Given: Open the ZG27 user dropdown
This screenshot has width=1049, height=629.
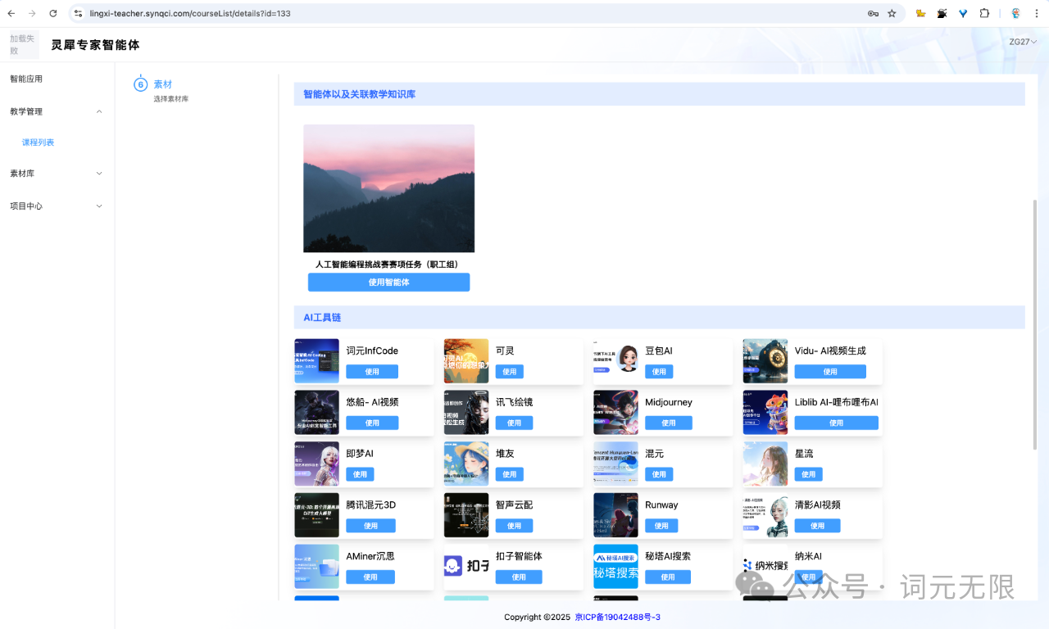Looking at the screenshot, I should pyautogui.click(x=1023, y=42).
